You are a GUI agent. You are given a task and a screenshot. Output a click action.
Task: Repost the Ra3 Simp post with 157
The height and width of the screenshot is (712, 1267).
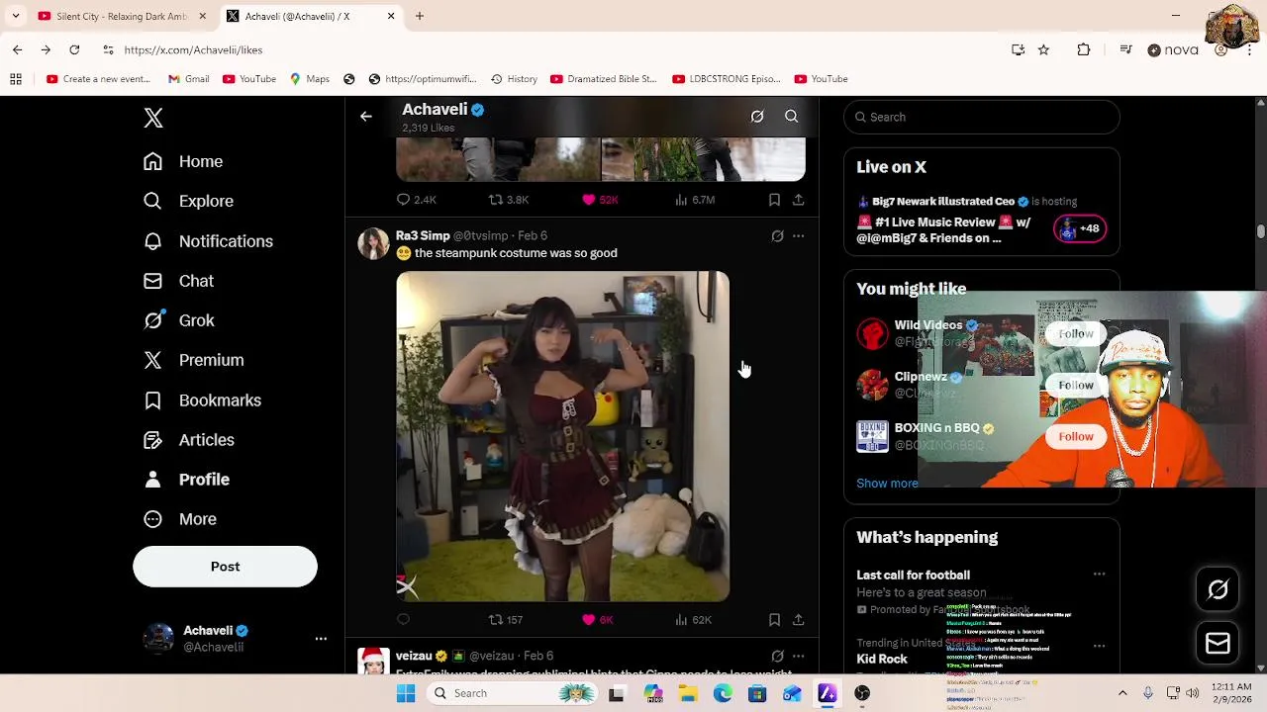[x=506, y=620]
